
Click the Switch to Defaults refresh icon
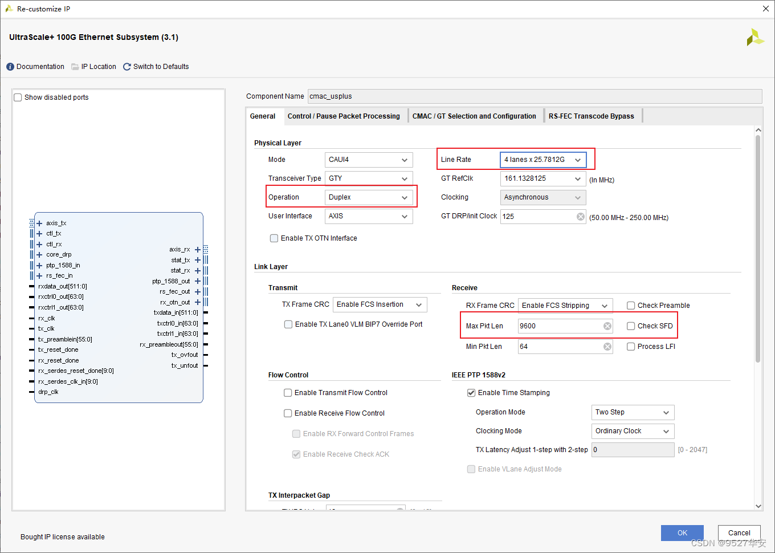point(127,67)
